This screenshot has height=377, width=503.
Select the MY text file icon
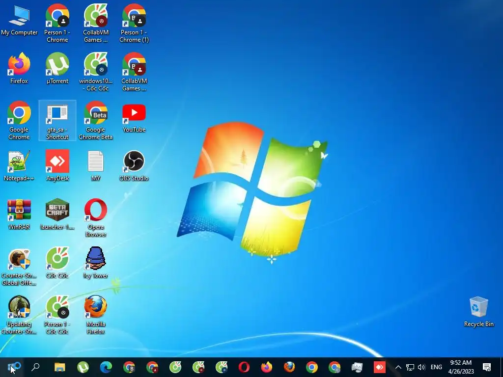[96, 166]
